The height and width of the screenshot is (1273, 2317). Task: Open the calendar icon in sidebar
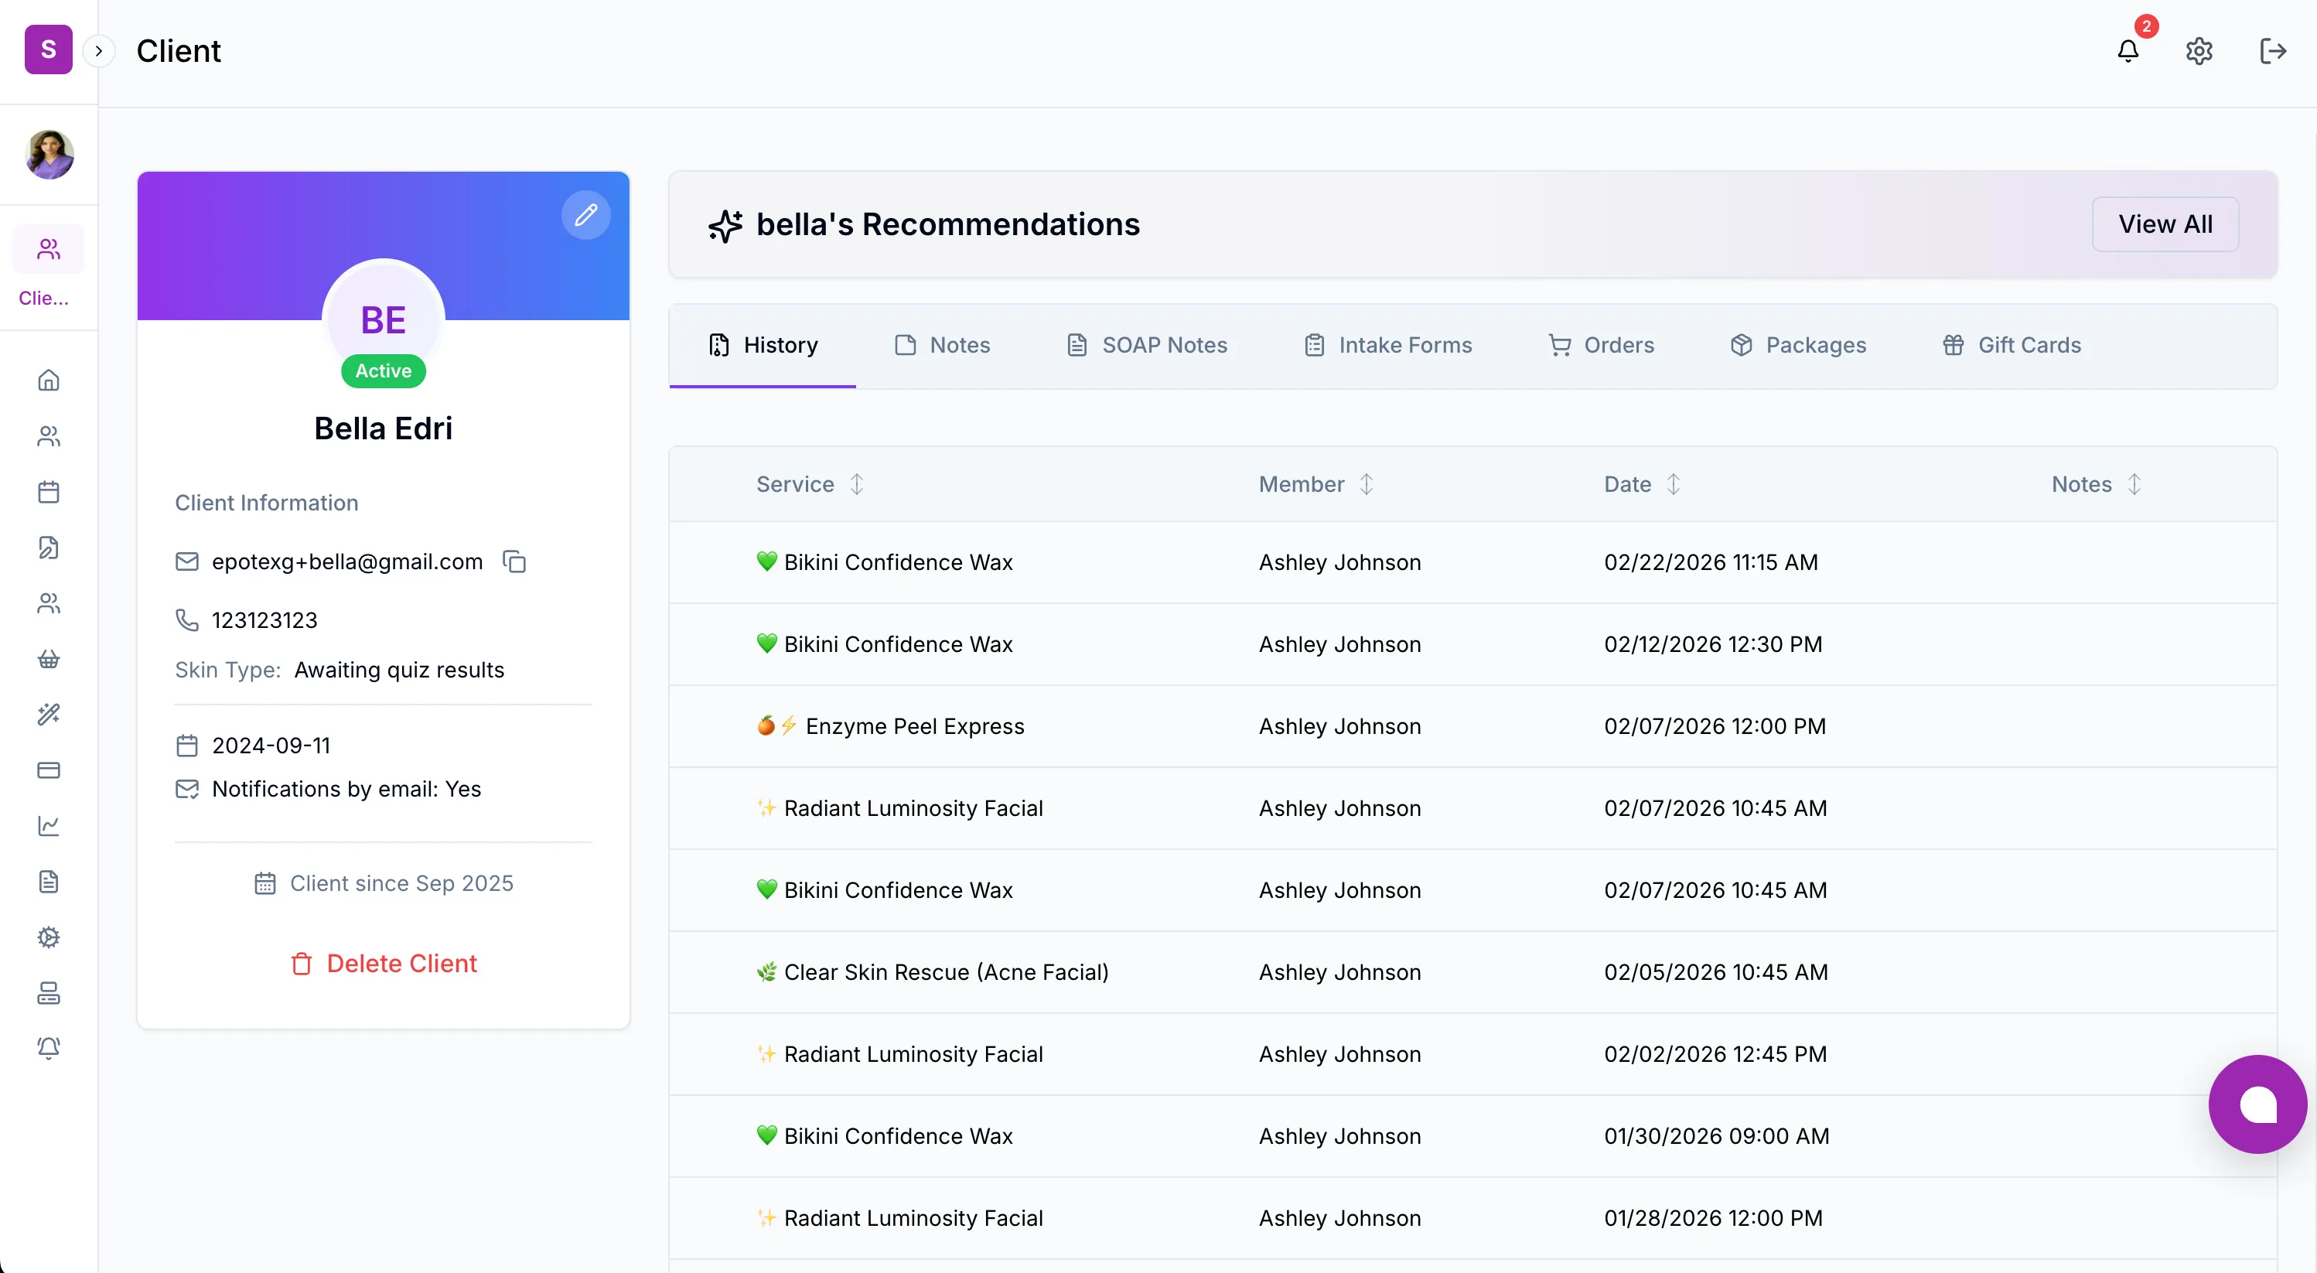[49, 492]
